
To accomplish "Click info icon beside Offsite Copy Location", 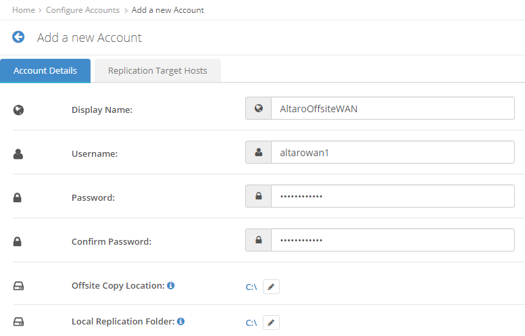I will [171, 286].
